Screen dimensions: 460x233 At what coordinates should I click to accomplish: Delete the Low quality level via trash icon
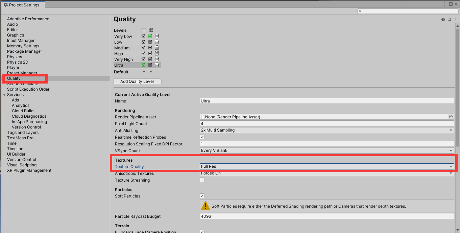(156, 42)
